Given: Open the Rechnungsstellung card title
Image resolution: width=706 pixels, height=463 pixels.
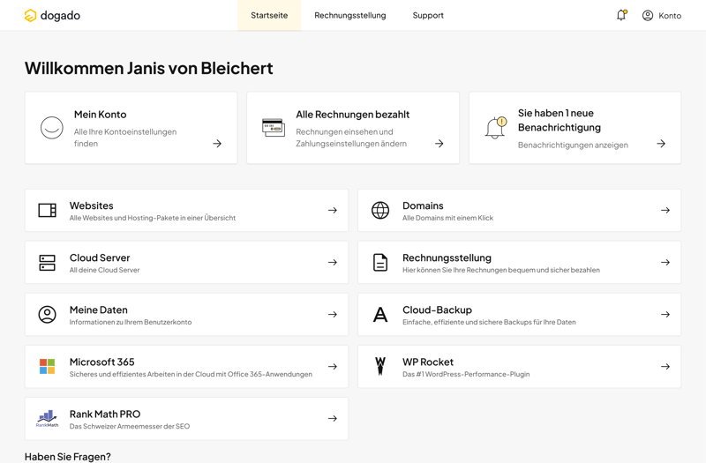Looking at the screenshot, I should pyautogui.click(x=447, y=258).
